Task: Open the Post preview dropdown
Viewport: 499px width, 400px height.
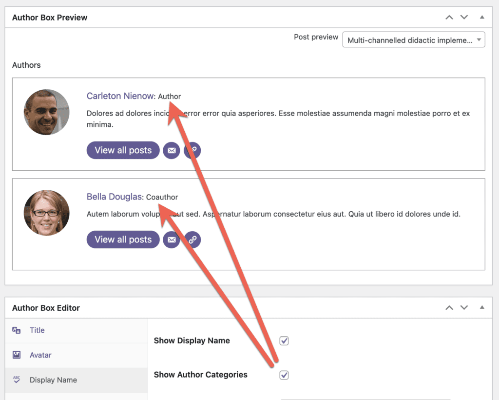Action: pos(413,40)
